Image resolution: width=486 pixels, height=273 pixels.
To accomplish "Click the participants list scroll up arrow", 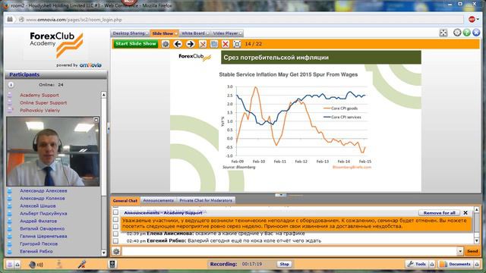I will (104, 95).
